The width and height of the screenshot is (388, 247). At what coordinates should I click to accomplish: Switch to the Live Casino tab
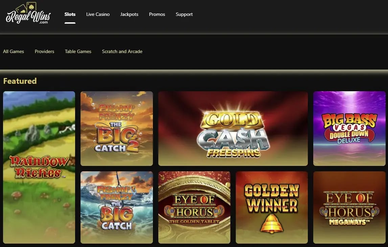tap(98, 14)
